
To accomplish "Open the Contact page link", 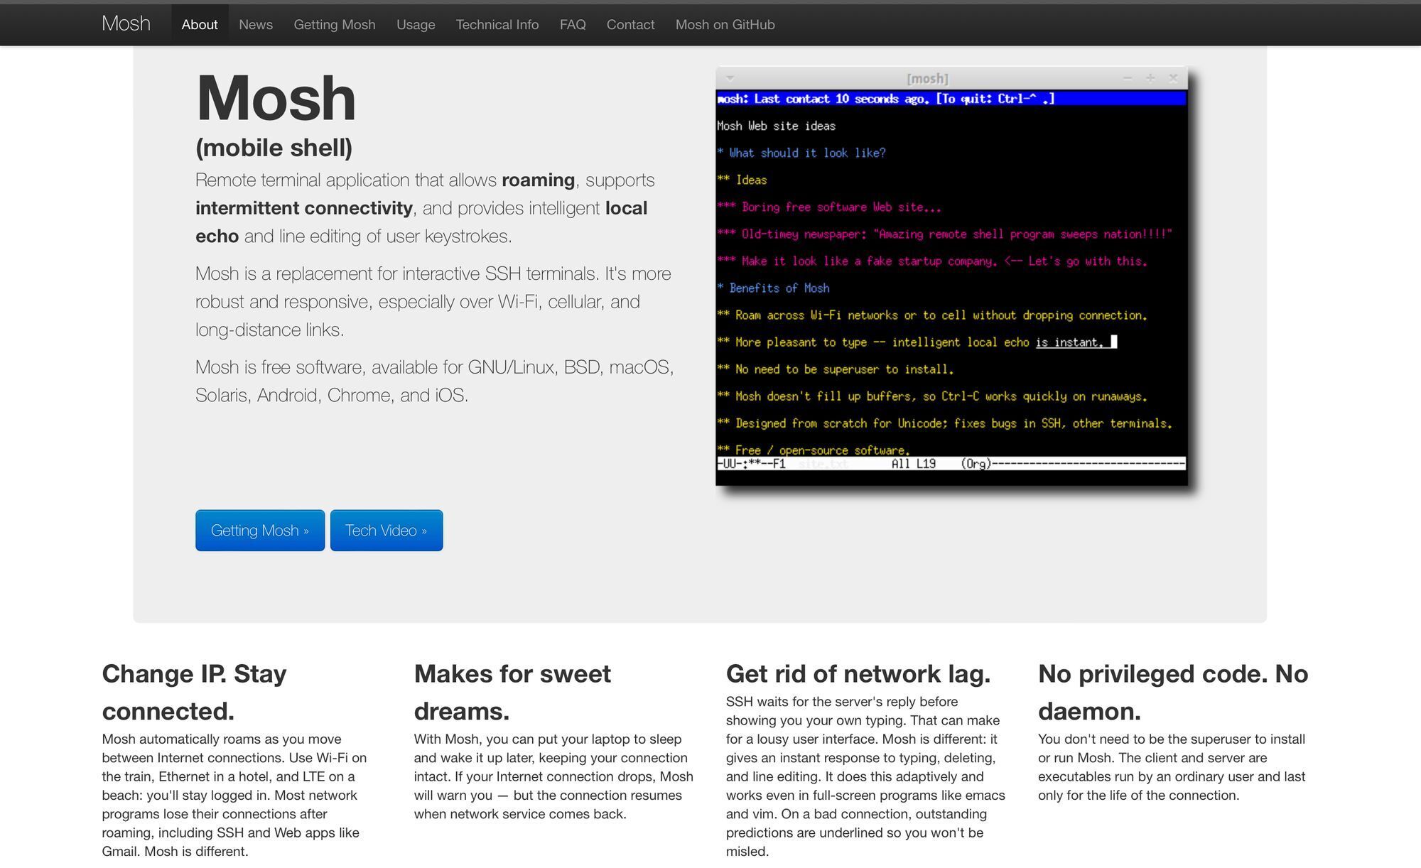I will 630,25.
